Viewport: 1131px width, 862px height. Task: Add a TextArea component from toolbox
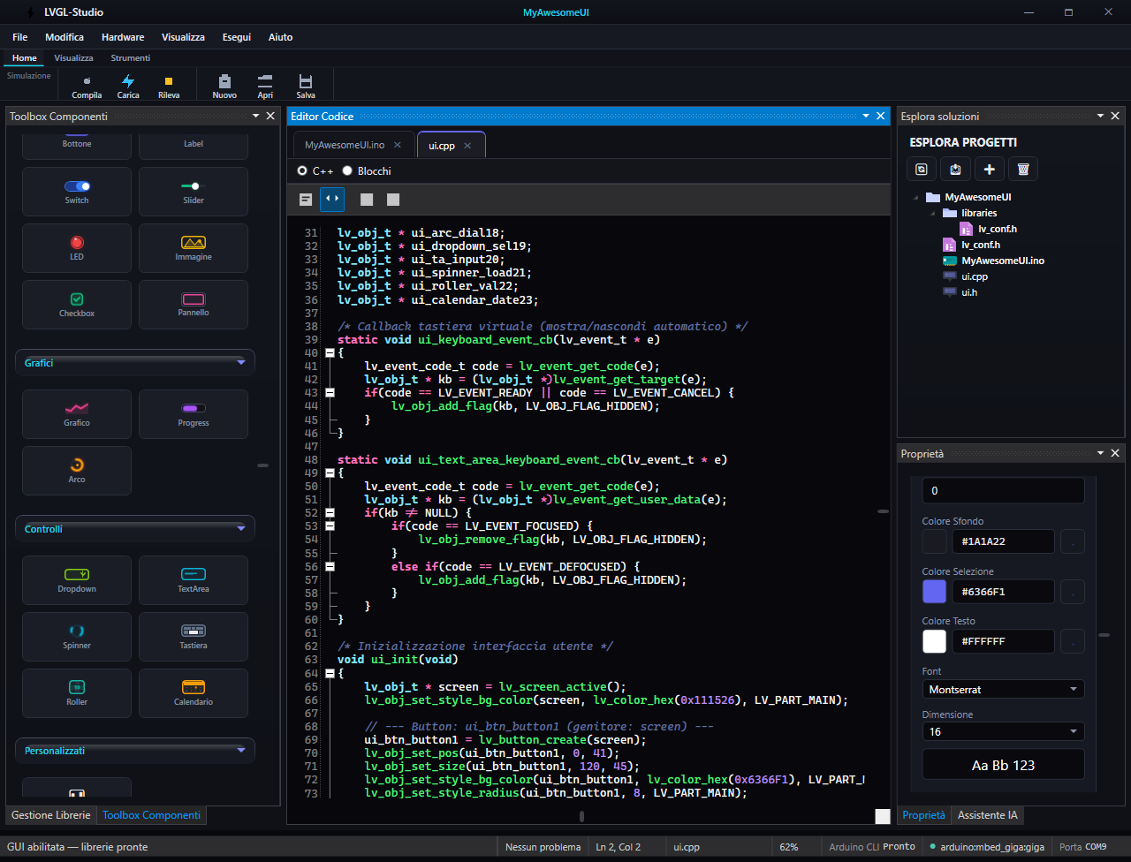point(194,580)
